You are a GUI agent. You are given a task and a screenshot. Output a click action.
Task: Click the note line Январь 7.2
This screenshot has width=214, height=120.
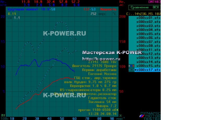coord(106,106)
